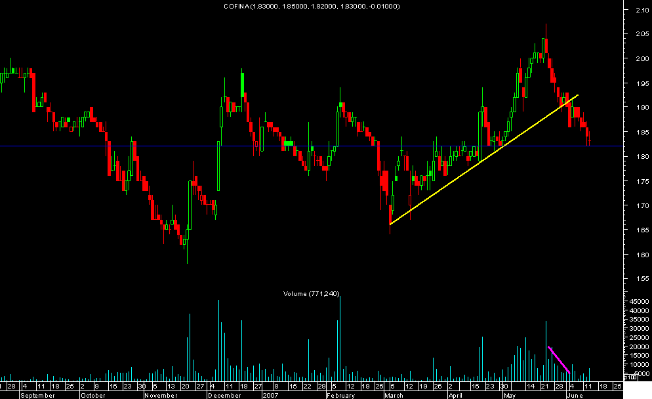The width and height of the screenshot is (652, 399).
Task: Click the 35000 volume axis label
Action: click(639, 319)
